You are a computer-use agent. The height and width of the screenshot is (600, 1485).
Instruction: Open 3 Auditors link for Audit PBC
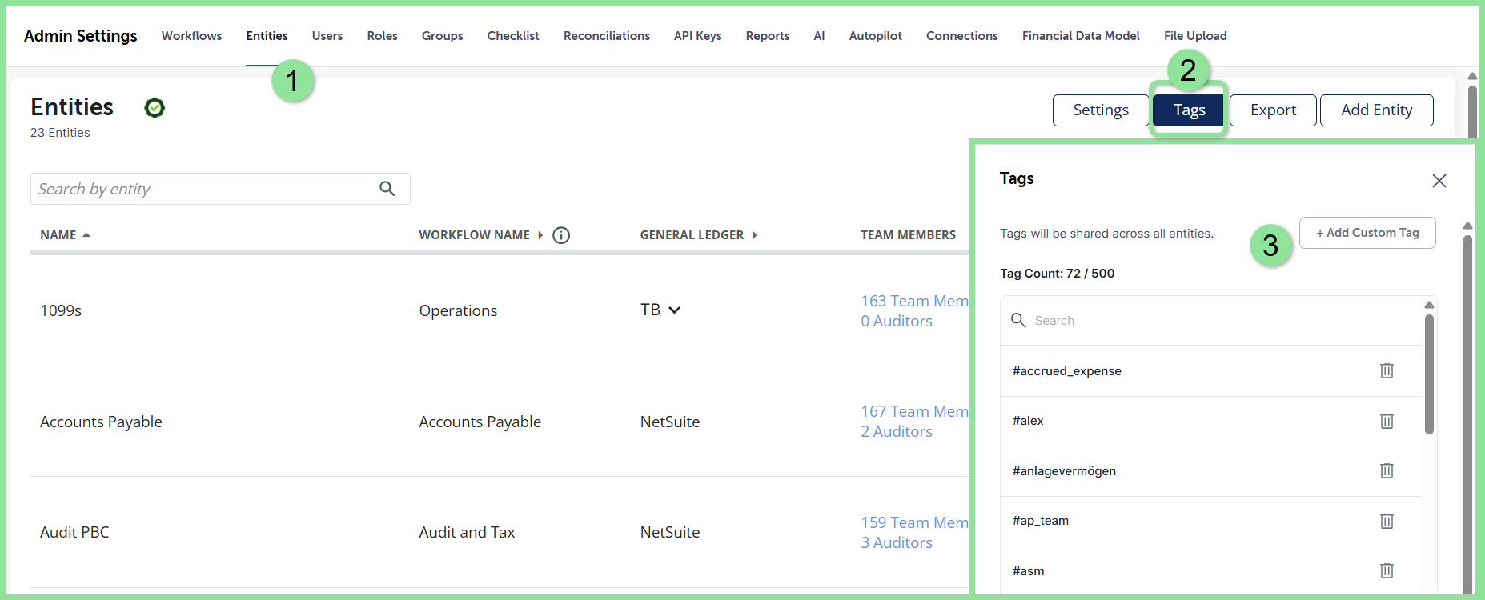897,542
